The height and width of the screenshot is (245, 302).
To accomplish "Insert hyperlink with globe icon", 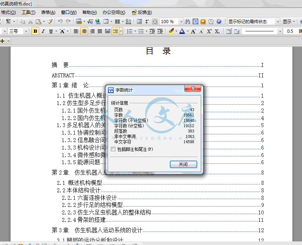I will (x=98, y=21).
